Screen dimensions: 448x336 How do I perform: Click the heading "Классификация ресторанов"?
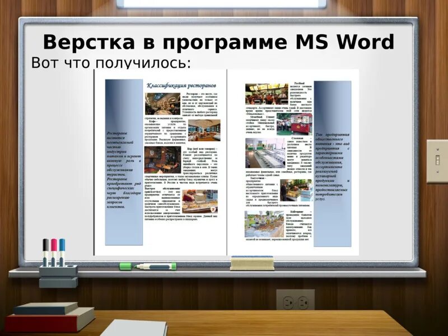(181, 86)
